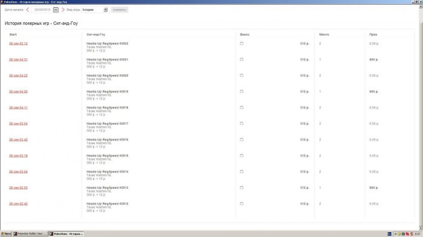Click buy-in icon for RegSpeed #3519 row
Viewport: 423px width, 237px height.
(242, 91)
